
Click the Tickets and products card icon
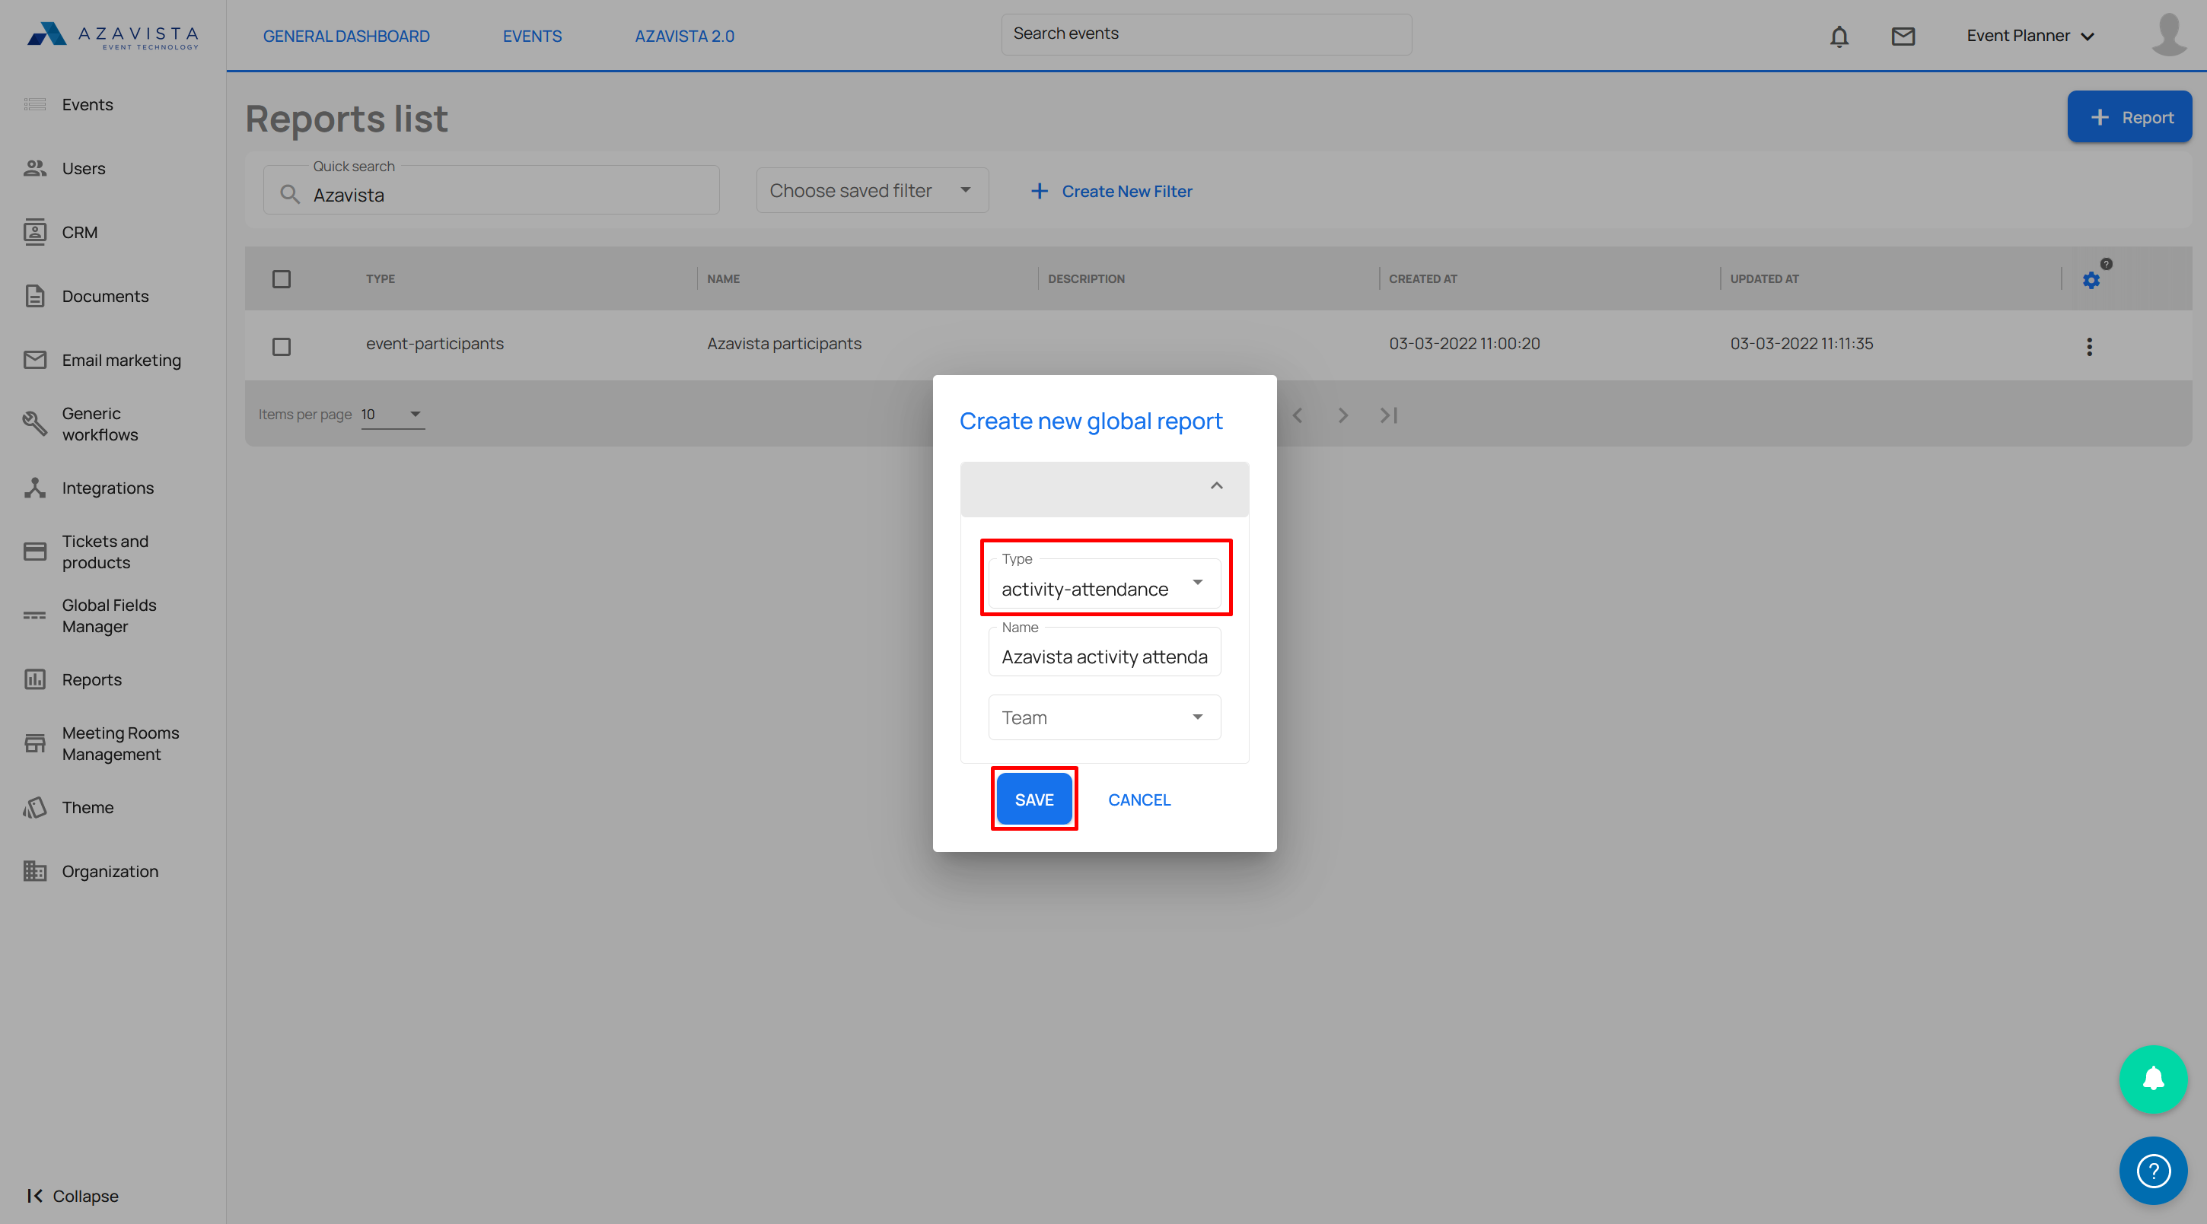click(34, 552)
